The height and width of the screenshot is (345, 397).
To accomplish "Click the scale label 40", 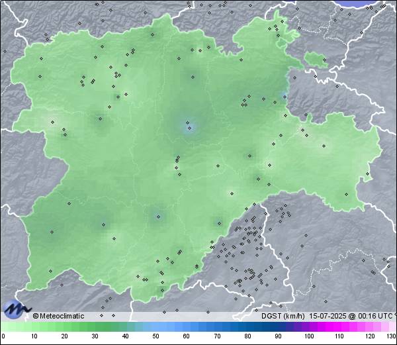I will 125,336.
